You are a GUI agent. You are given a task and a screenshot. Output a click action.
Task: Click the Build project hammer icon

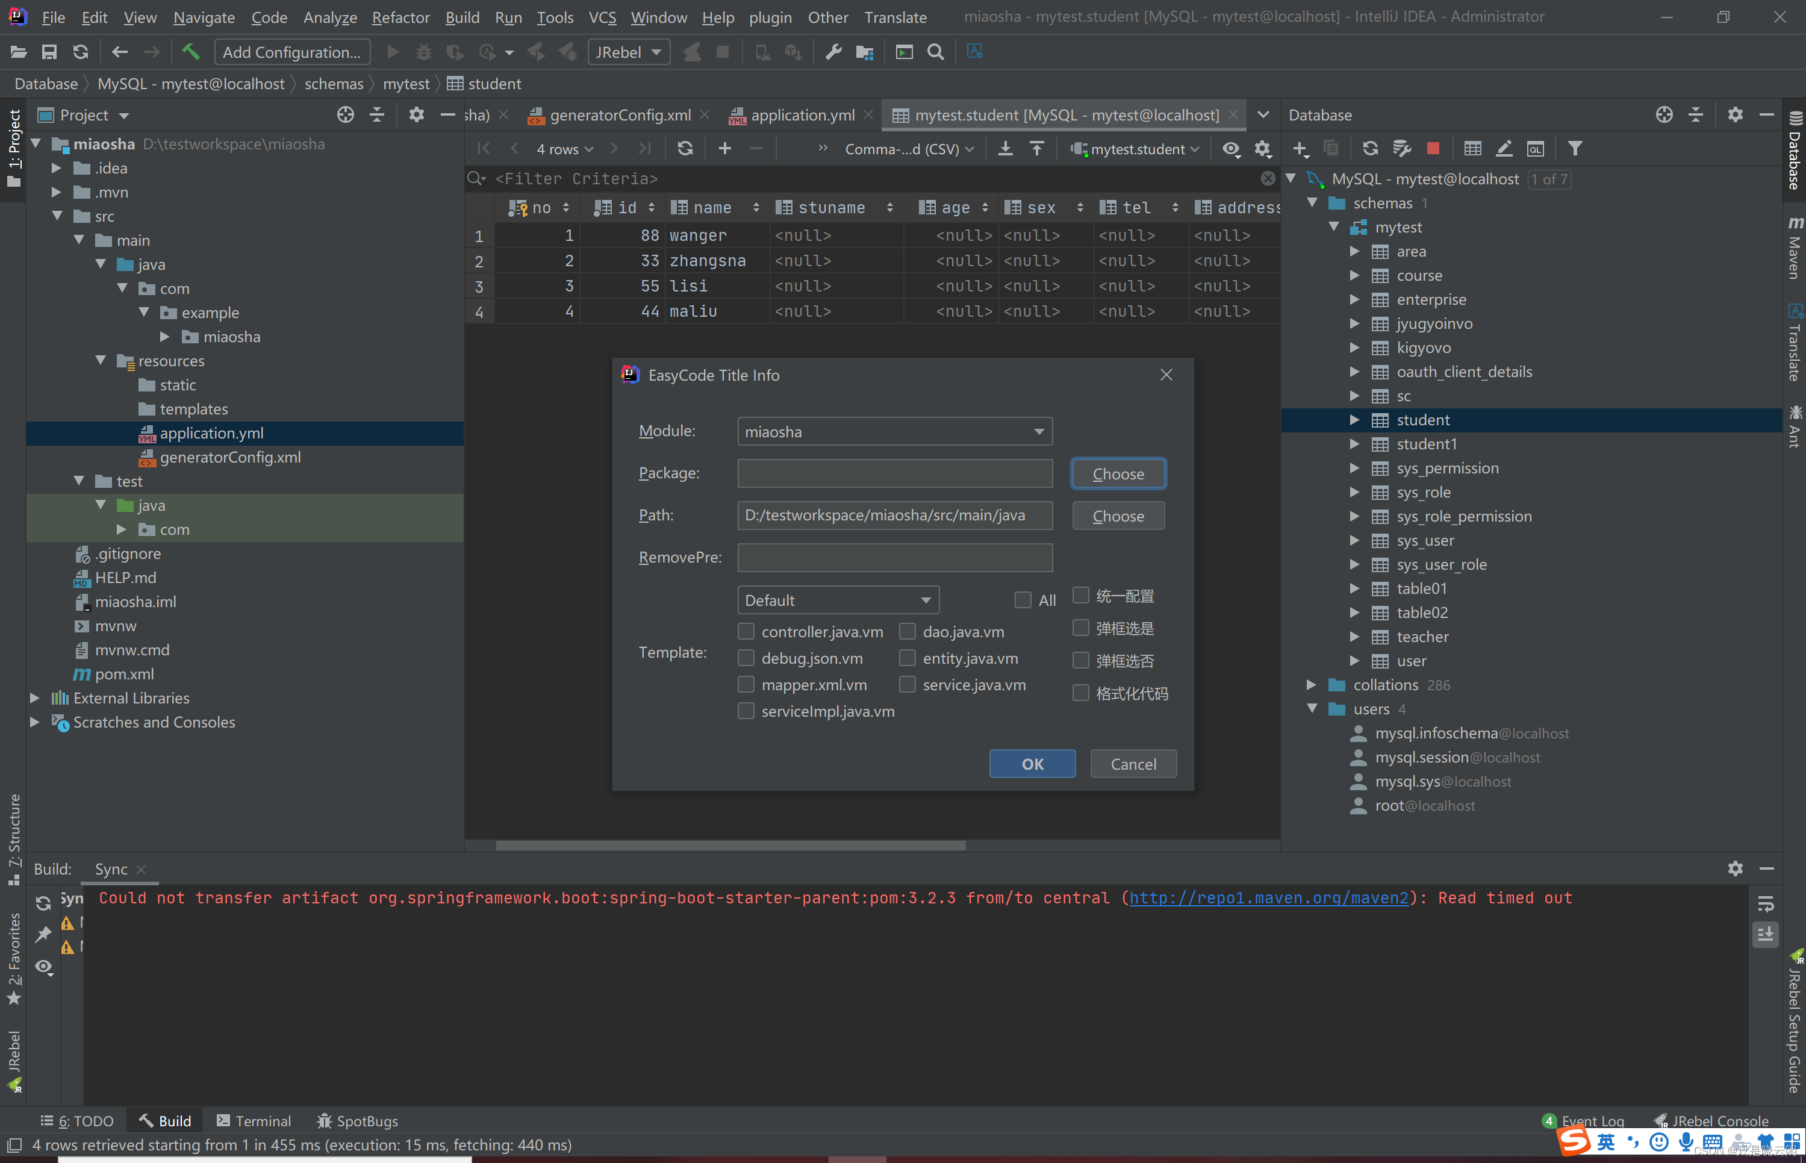[190, 52]
